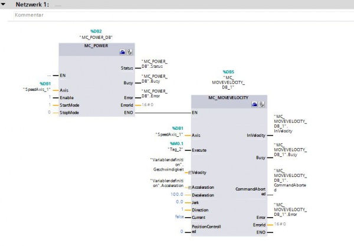Click the "MC_POWER_DB" instance name label
The image size is (354, 246).
pos(96,37)
